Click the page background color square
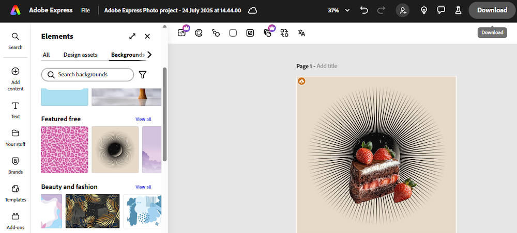Screen dimensions: 517x233 click(x=233, y=33)
